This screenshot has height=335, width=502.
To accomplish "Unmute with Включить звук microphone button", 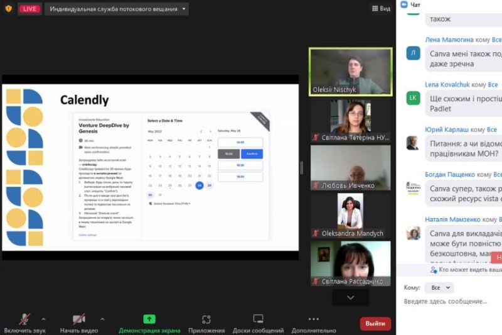I will coord(24,323).
